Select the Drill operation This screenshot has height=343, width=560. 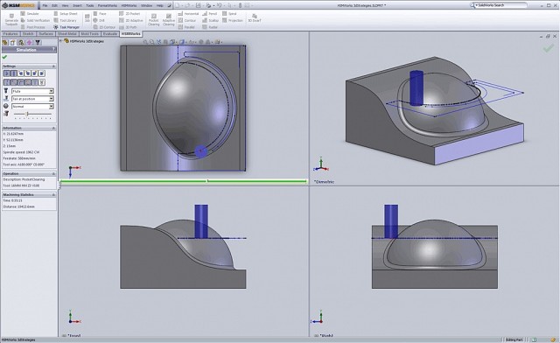(99, 20)
